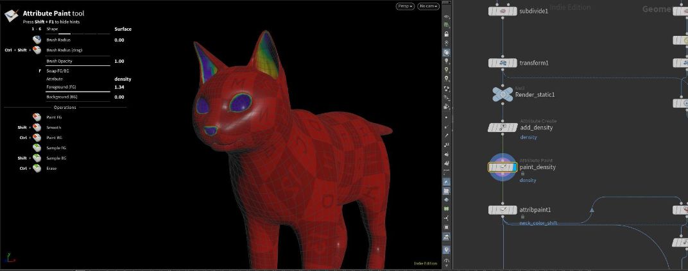Click the white padlock icon in viewport toolbar
The height and width of the screenshot is (271, 688).
coord(447,34)
